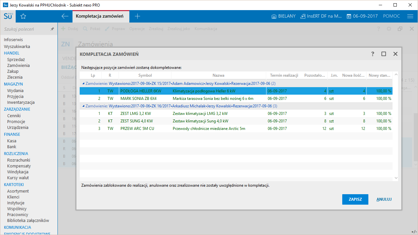418x235 pixels.
Task: Click the Subiekt Su PRO logo icon
Action: [x=8, y=16]
